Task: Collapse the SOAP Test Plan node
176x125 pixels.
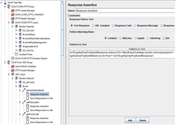Action: [1, 3]
